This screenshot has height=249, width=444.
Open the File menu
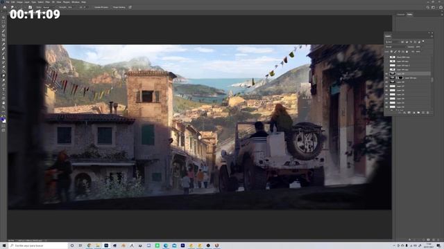(x=8, y=2)
